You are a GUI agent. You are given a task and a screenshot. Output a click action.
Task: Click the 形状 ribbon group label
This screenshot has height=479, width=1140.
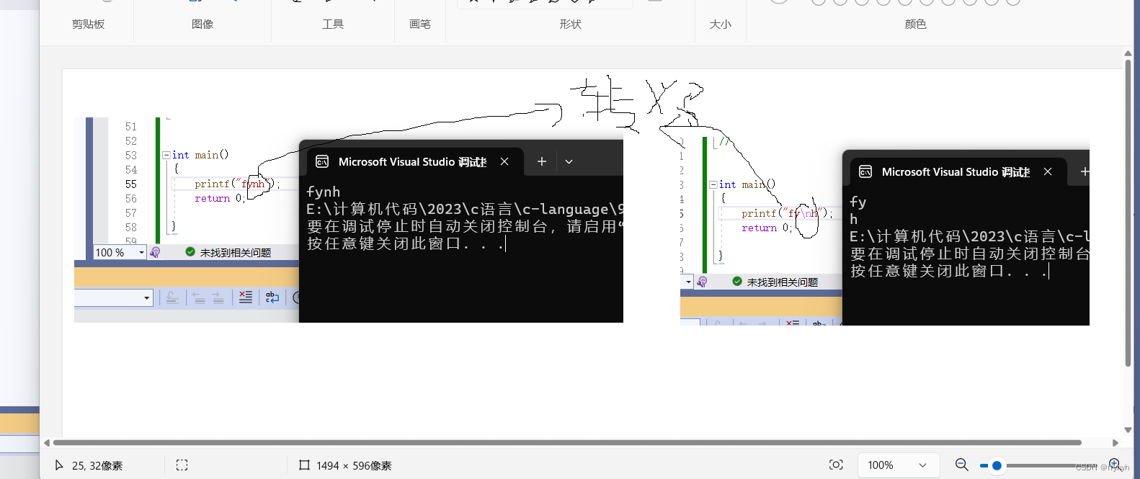click(x=570, y=24)
